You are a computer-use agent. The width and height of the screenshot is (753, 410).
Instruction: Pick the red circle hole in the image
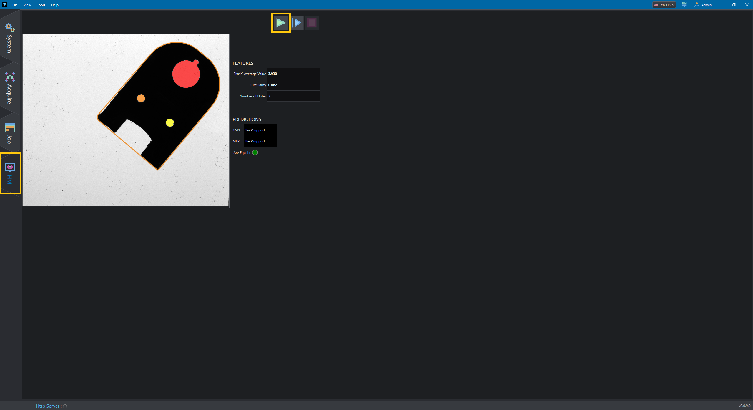pos(186,74)
